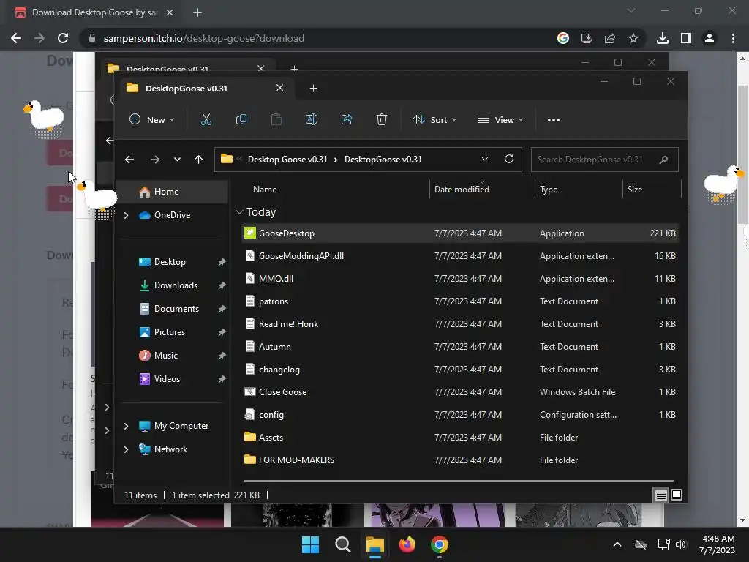The height and width of the screenshot is (562, 749).
Task: Click Share this page icon in address bar
Action: point(610,38)
